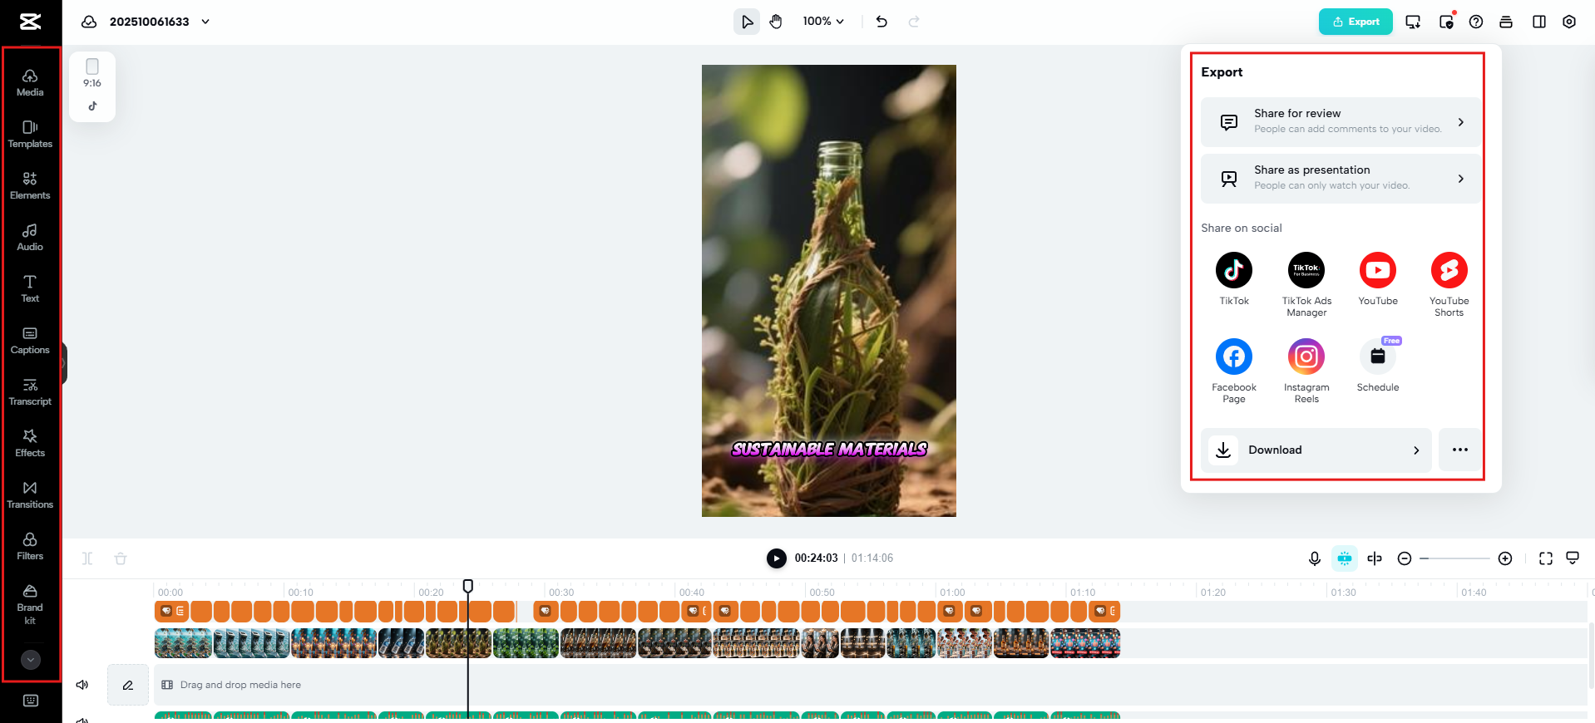Expand more sidebar tools with down chevron
Image resolution: width=1595 pixels, height=723 pixels.
31,660
